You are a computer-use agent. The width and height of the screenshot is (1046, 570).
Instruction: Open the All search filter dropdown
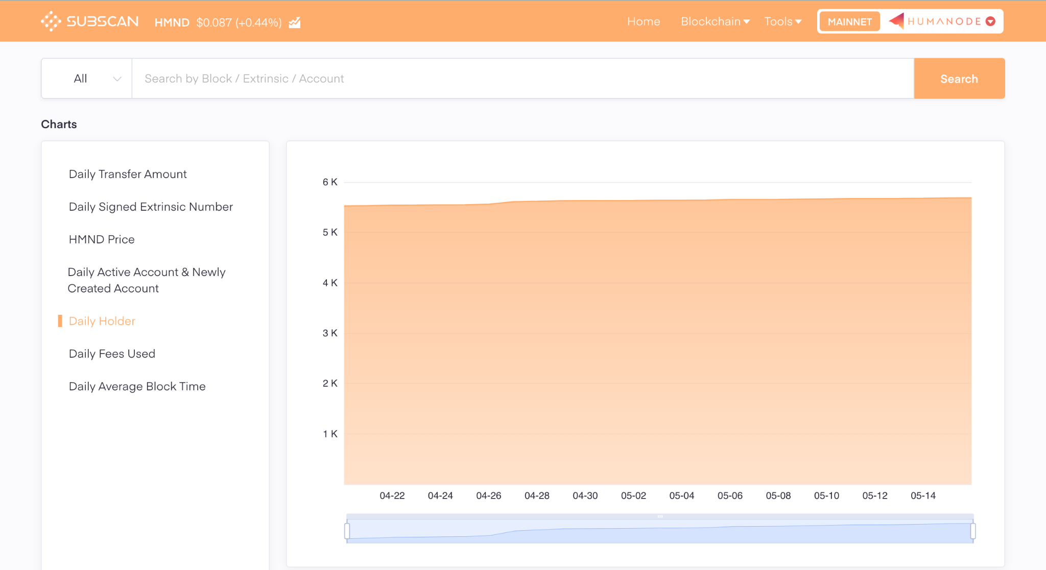click(x=87, y=79)
